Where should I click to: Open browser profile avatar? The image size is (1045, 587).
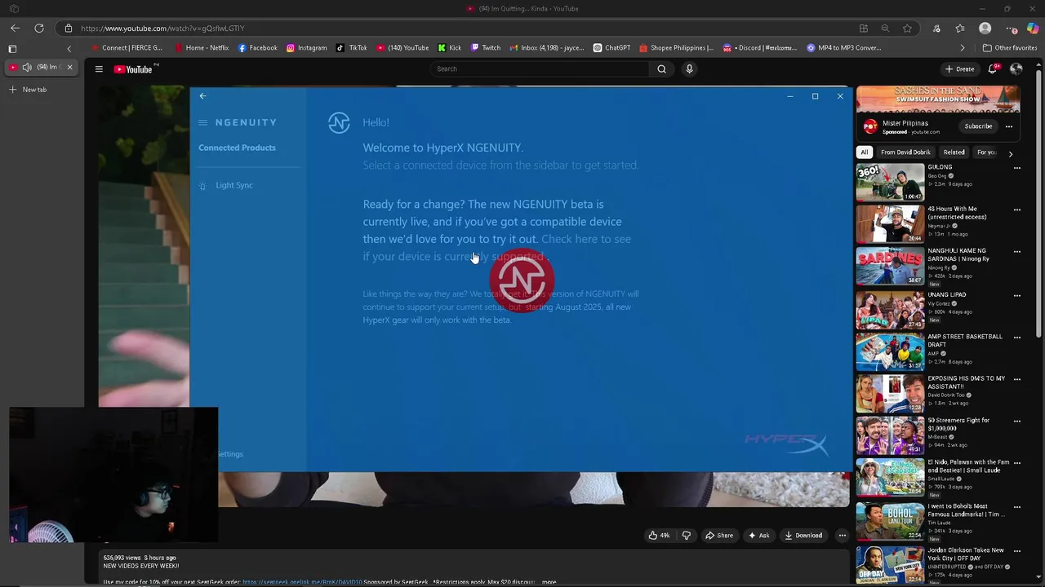pos(985,29)
